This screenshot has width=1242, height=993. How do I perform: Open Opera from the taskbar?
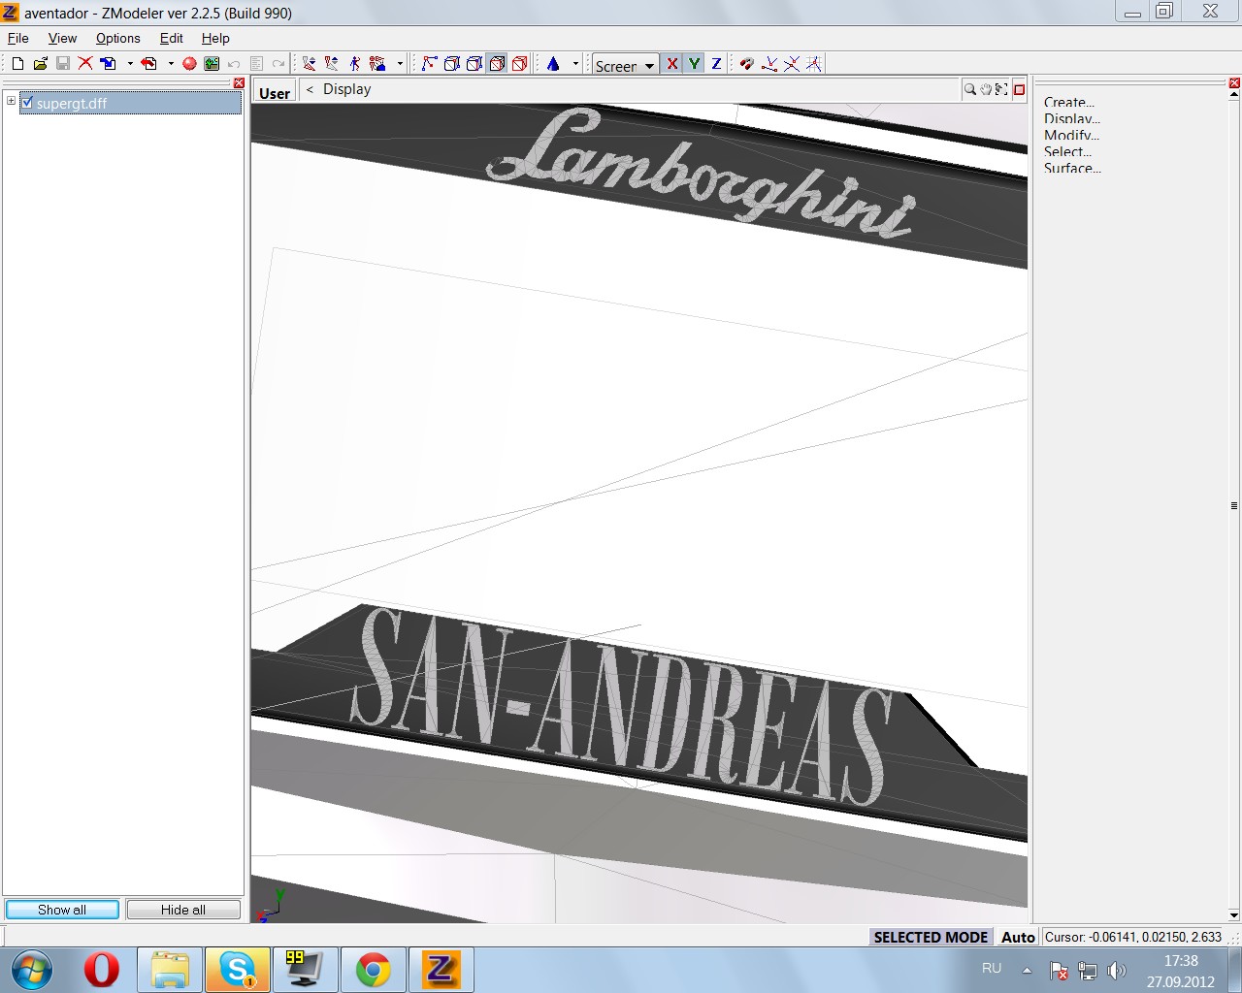click(102, 970)
